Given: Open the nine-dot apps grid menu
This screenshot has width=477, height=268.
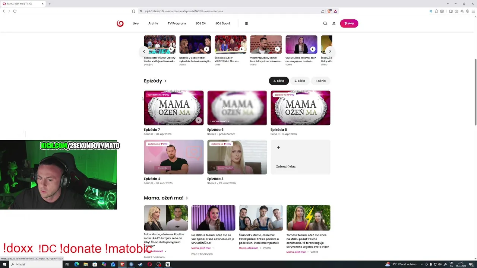Looking at the screenshot, I should 246,23.
